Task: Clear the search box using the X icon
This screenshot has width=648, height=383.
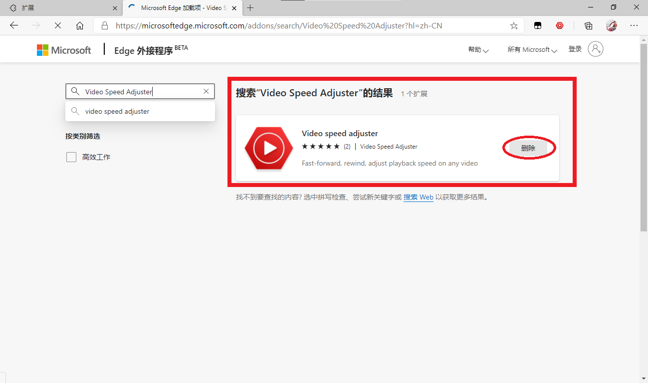Action: [206, 91]
